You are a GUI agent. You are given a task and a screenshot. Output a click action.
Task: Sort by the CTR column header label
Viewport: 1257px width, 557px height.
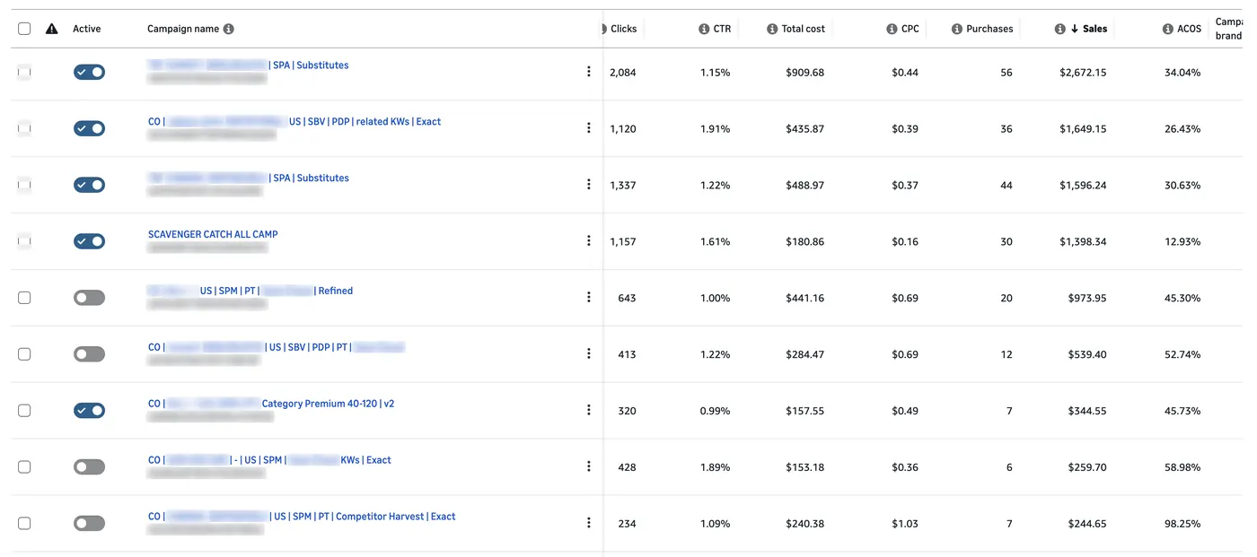click(x=723, y=29)
